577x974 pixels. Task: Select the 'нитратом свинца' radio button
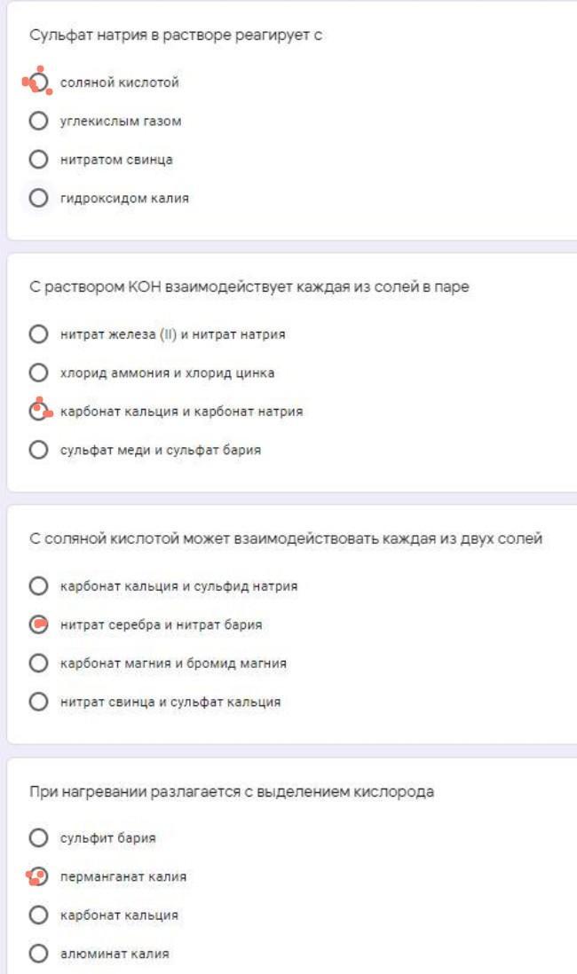[38, 160]
